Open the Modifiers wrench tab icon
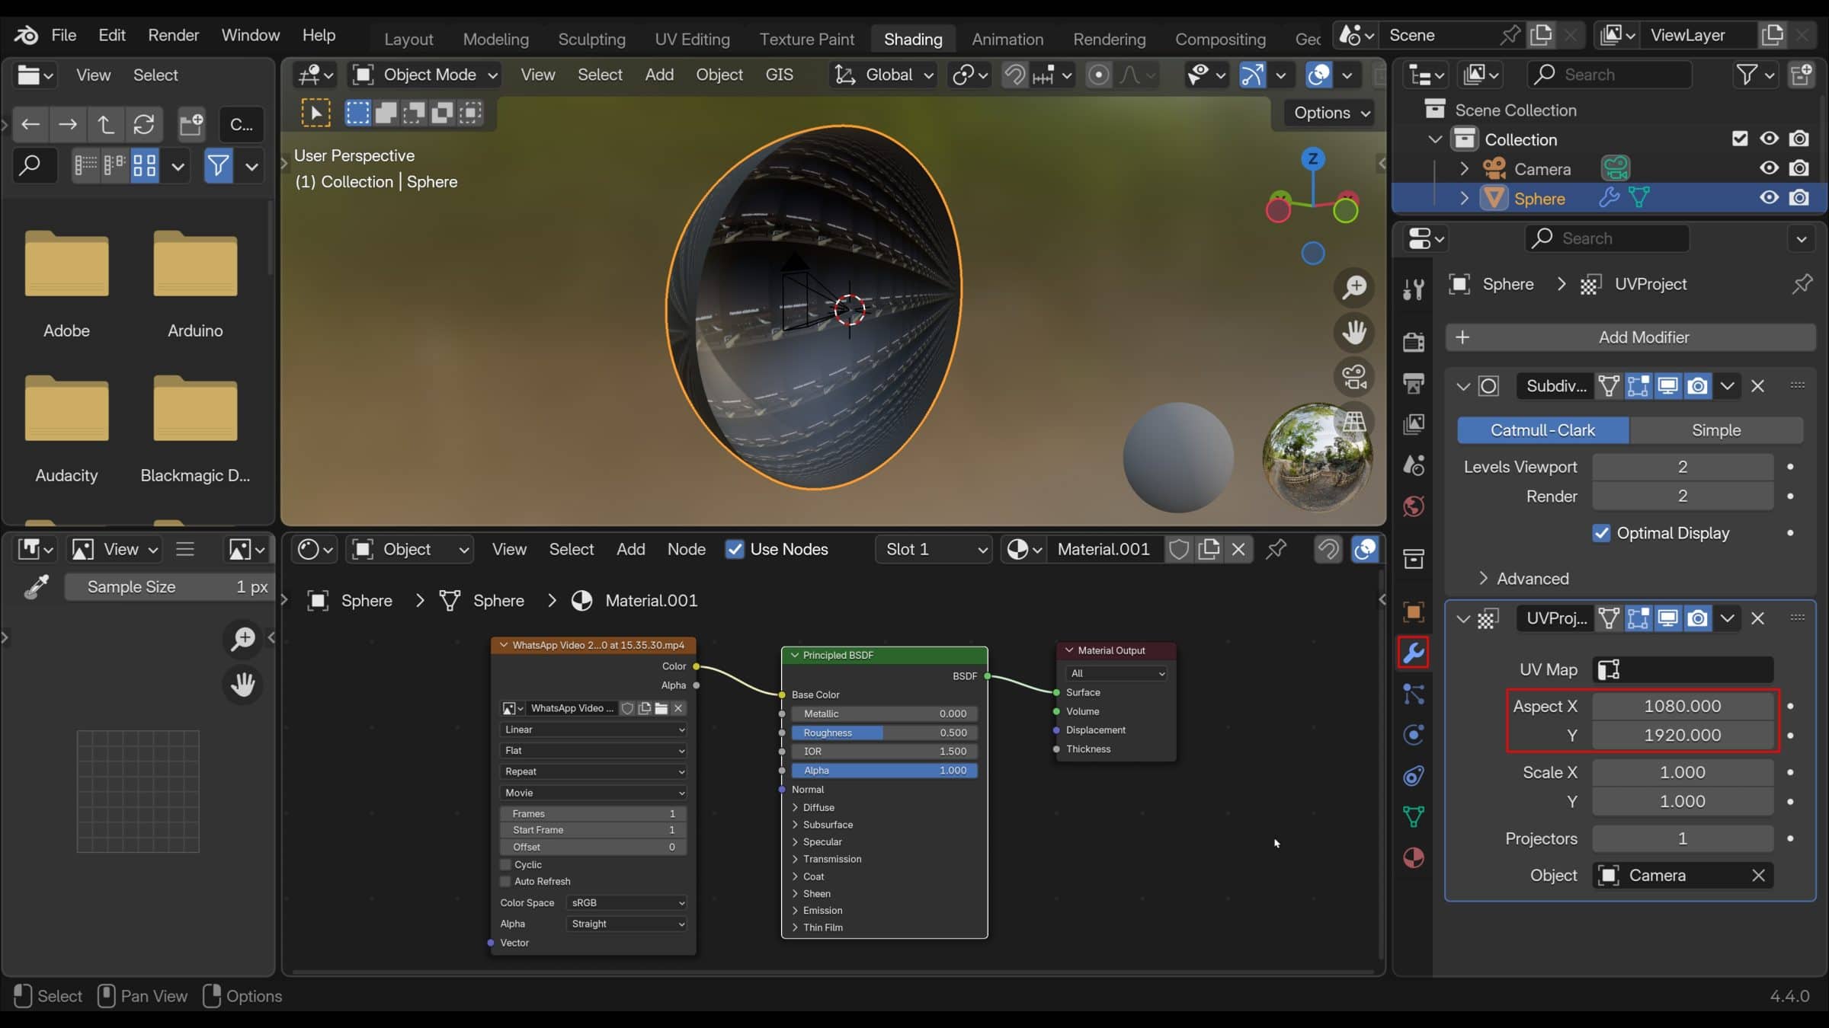The image size is (1829, 1028). [x=1414, y=653]
